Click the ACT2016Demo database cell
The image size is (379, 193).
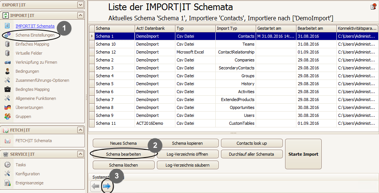[155, 123]
